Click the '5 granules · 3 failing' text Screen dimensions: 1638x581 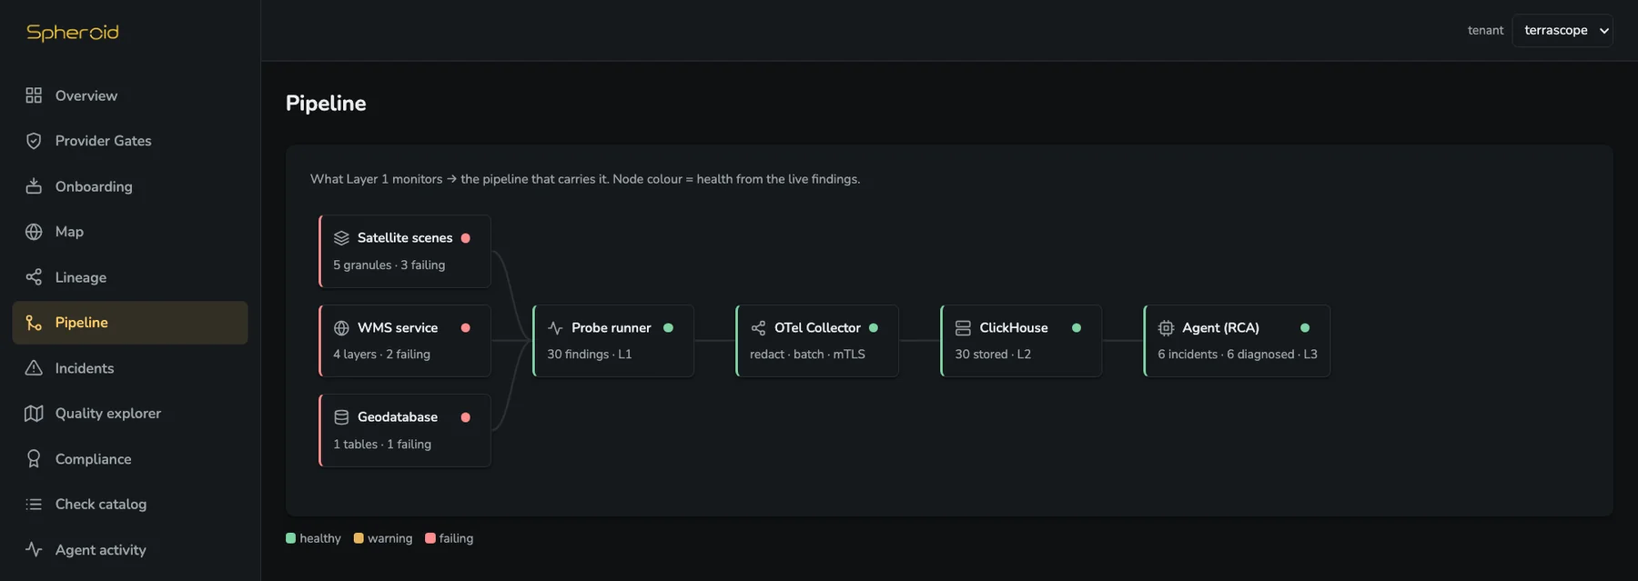pyautogui.click(x=389, y=265)
